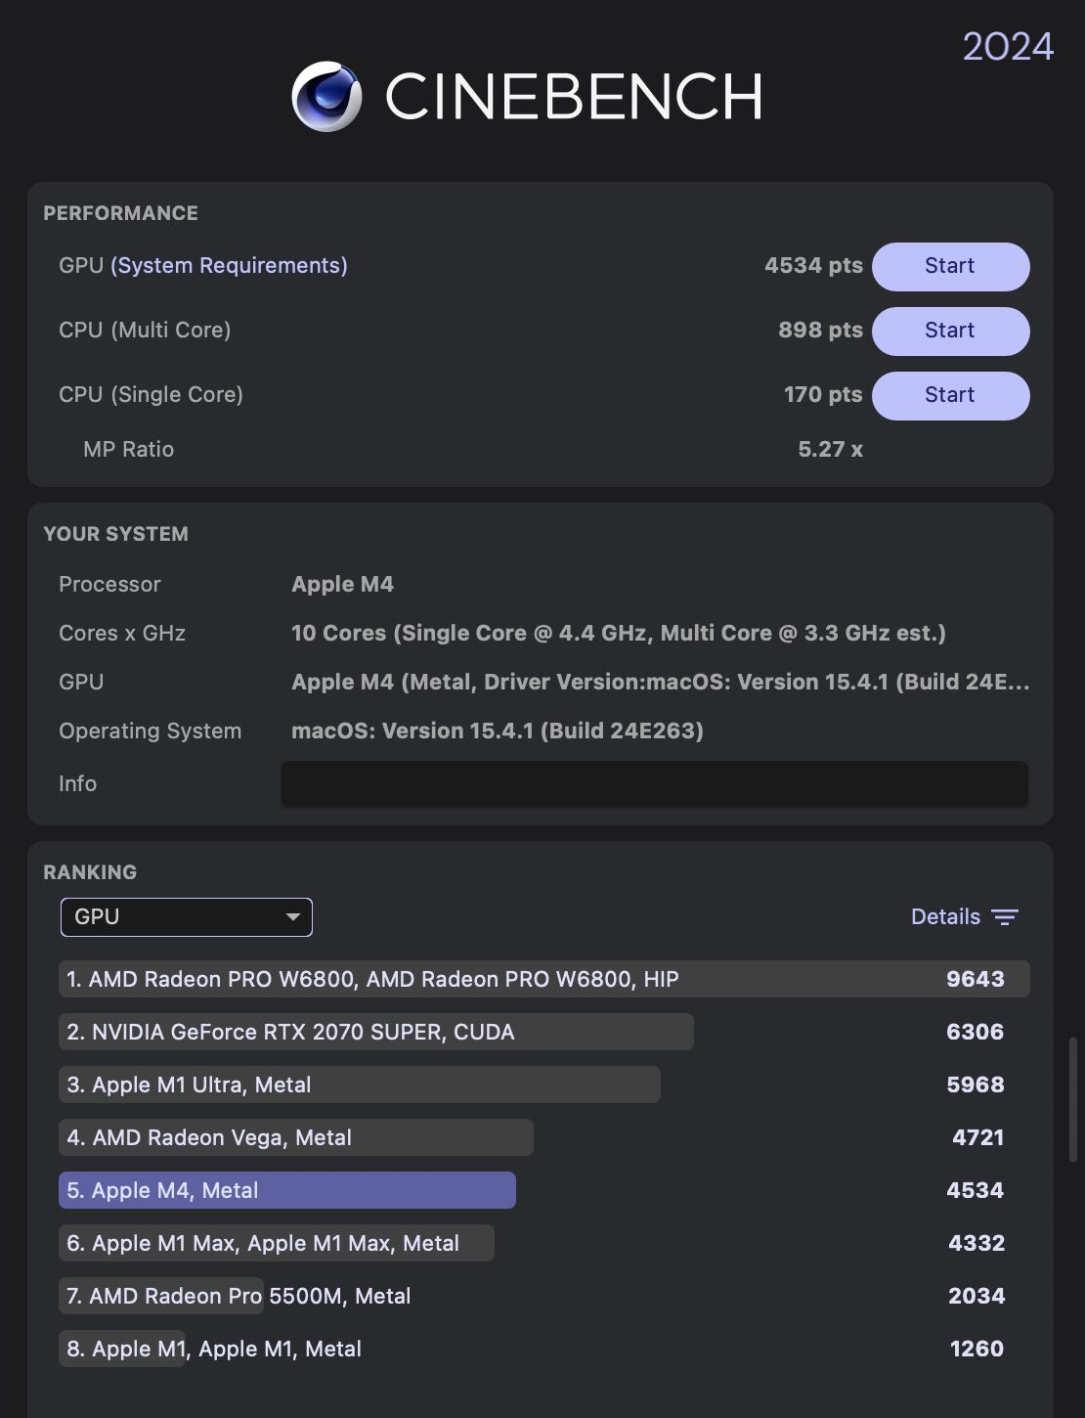The height and width of the screenshot is (1418, 1085).
Task: Click into the Info text field
Action: 654,783
